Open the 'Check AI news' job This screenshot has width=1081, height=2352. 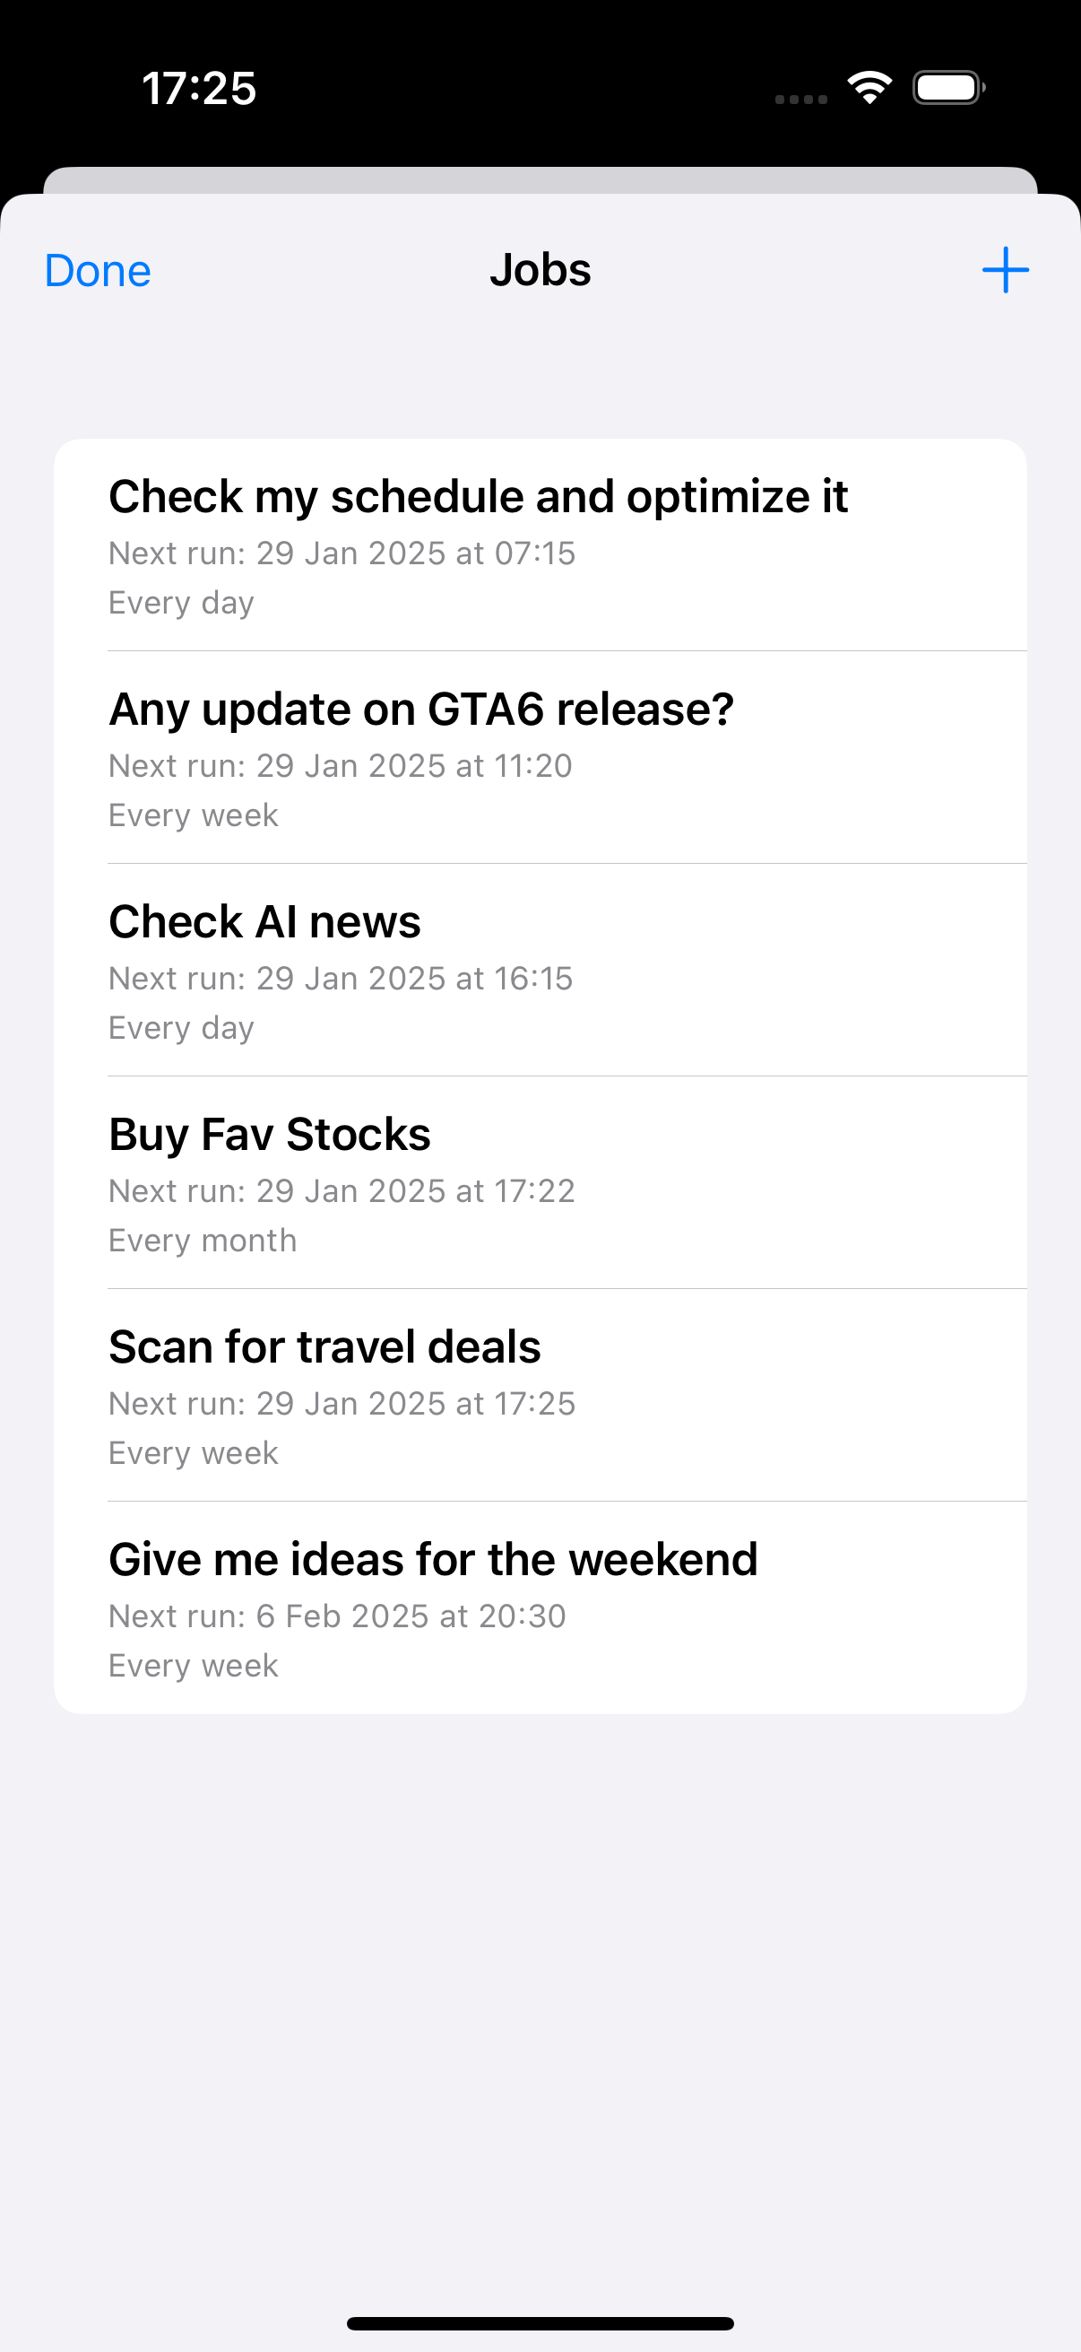(x=264, y=922)
